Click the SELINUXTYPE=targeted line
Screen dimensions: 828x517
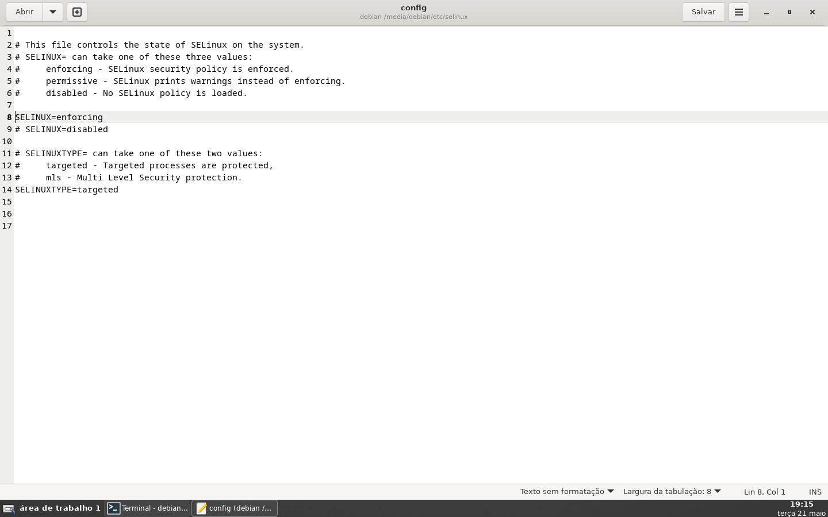click(x=67, y=190)
